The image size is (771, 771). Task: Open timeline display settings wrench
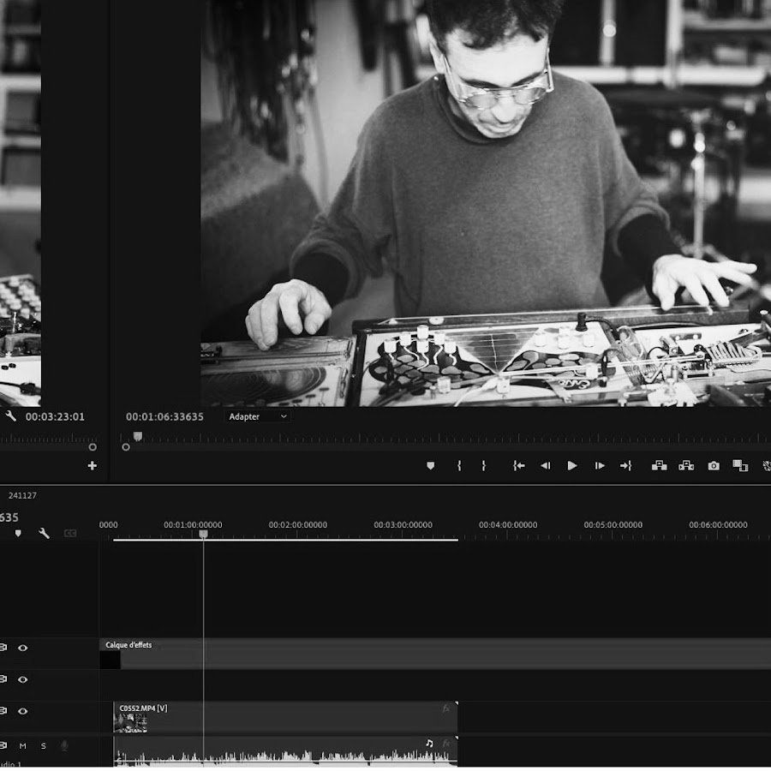44,533
